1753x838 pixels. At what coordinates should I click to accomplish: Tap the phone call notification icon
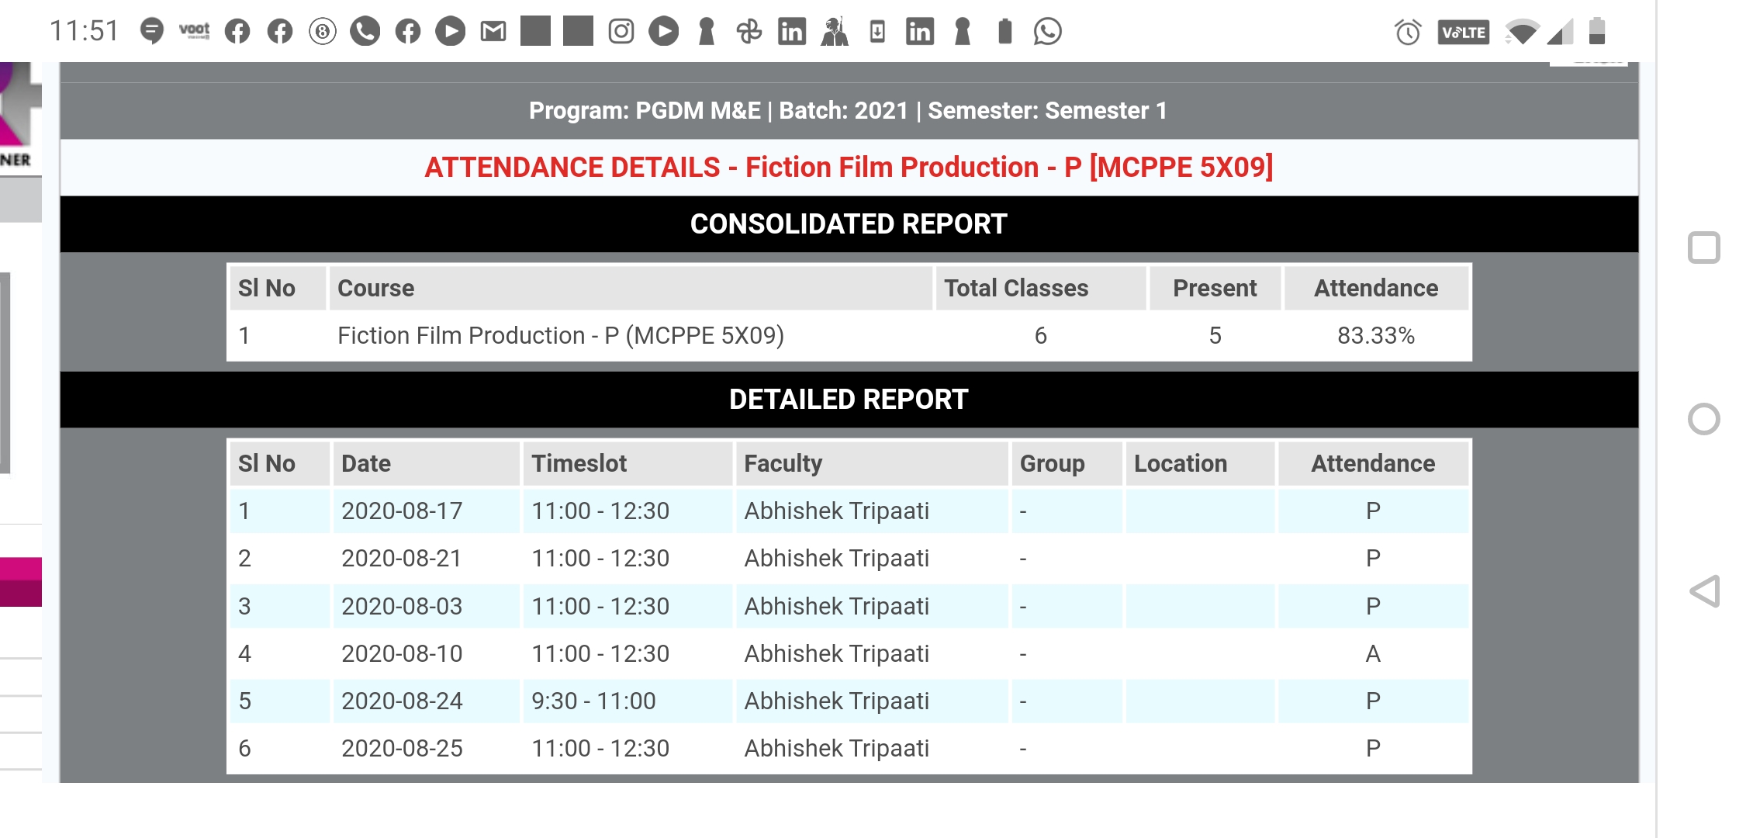(x=366, y=31)
